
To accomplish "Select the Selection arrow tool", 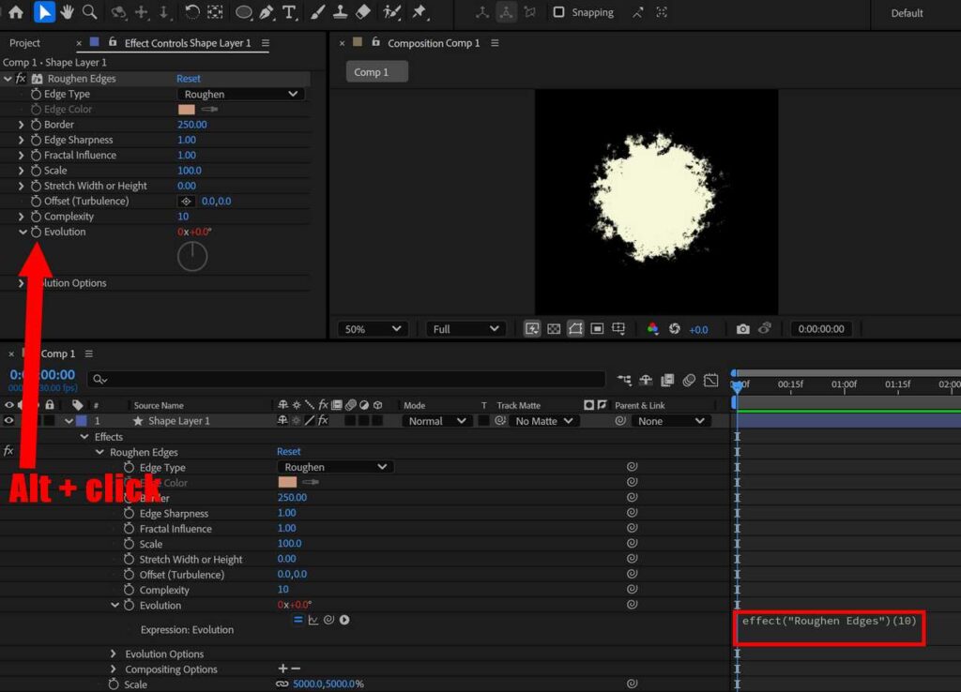I will 43,12.
